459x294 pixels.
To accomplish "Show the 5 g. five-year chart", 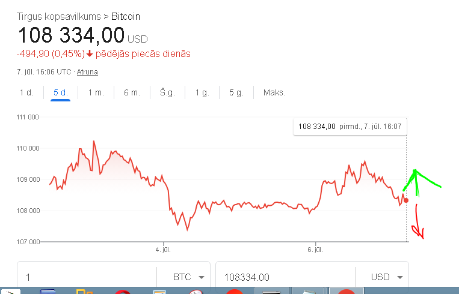I will [236, 92].
